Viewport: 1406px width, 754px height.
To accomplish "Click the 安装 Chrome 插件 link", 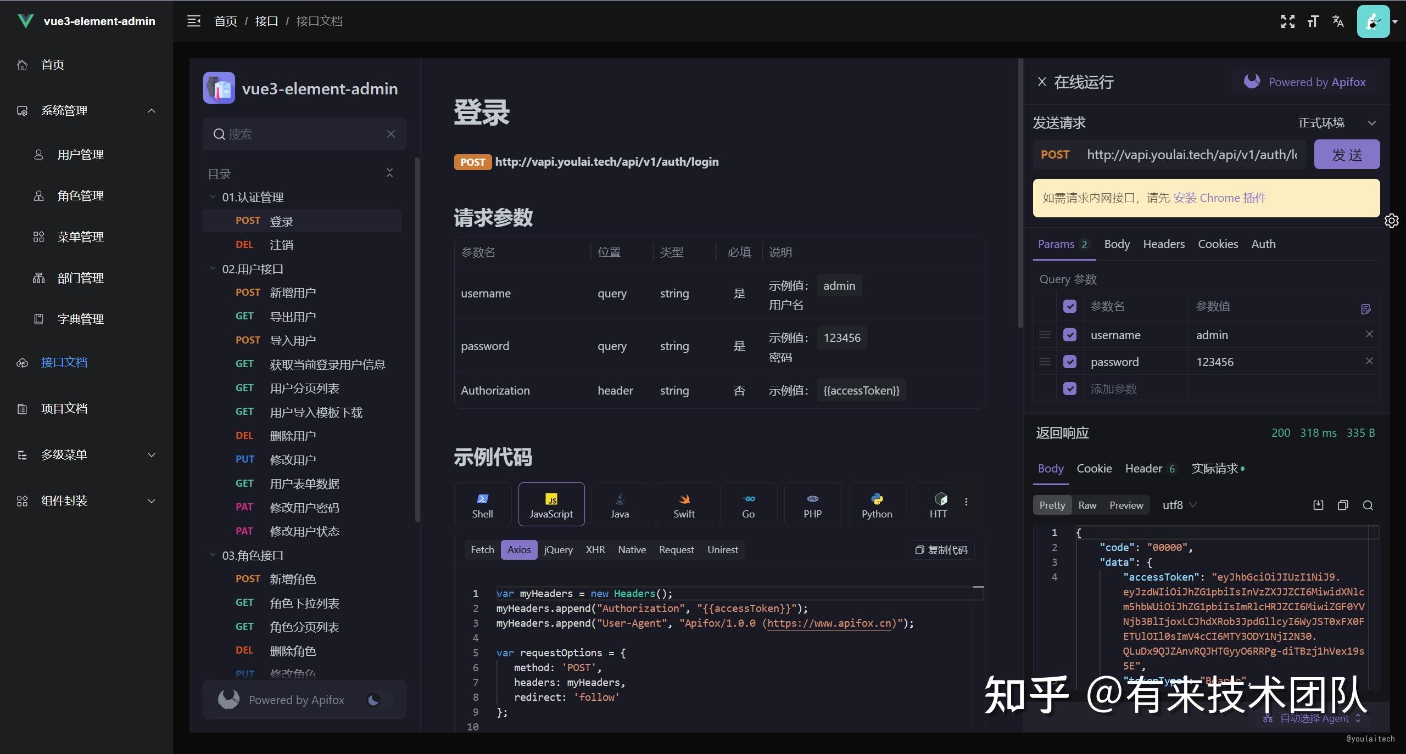I will tap(1220, 198).
